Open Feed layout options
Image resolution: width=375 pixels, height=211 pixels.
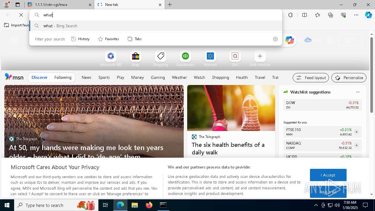pyautogui.click(x=311, y=78)
